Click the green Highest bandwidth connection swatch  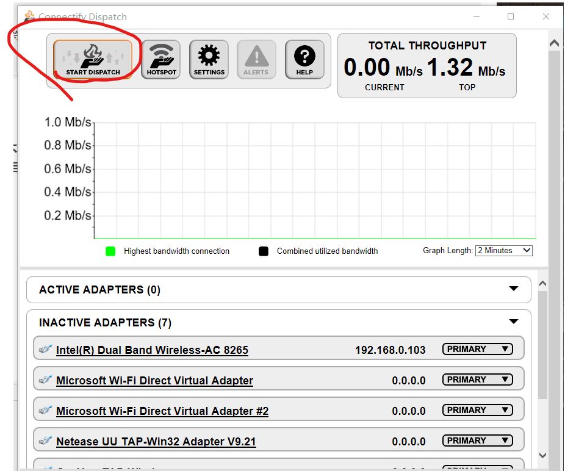110,251
